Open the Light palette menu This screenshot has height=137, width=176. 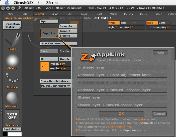[x=99, y=14]
